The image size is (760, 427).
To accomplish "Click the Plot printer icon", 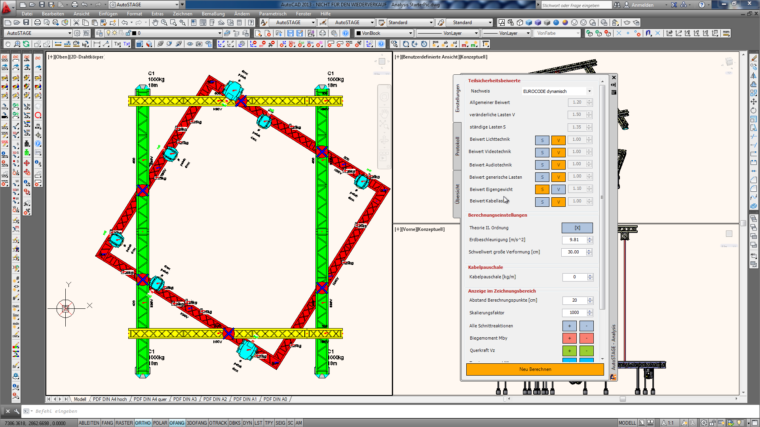I will click(37, 23).
